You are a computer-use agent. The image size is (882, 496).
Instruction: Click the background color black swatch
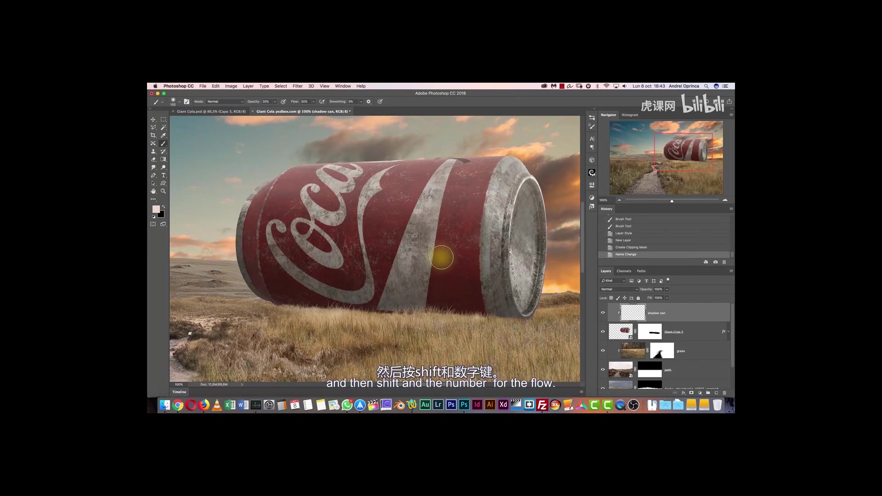point(161,214)
